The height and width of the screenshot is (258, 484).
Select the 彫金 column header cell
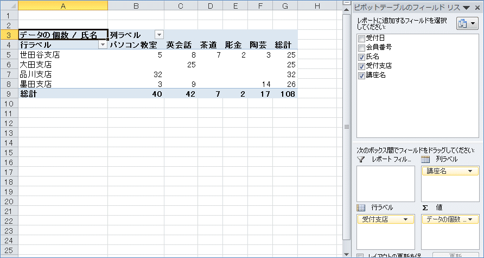pyautogui.click(x=235, y=45)
